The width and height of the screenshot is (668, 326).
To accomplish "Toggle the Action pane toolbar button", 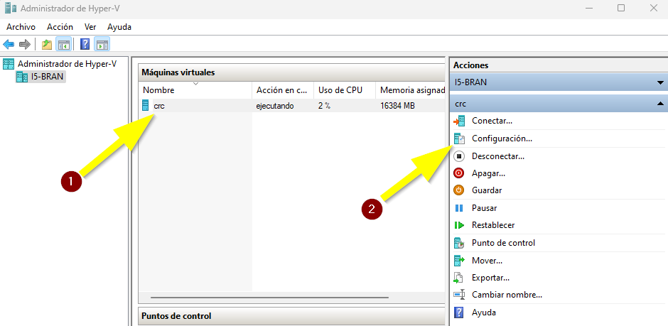I will point(102,45).
